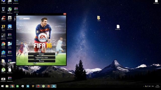This screenshot has height=90, width=161.
Task: Select the KingoRoot file icon
Action: 10,70
